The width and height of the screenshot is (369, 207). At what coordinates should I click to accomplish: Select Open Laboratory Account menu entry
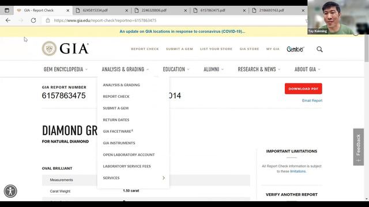coord(129,155)
